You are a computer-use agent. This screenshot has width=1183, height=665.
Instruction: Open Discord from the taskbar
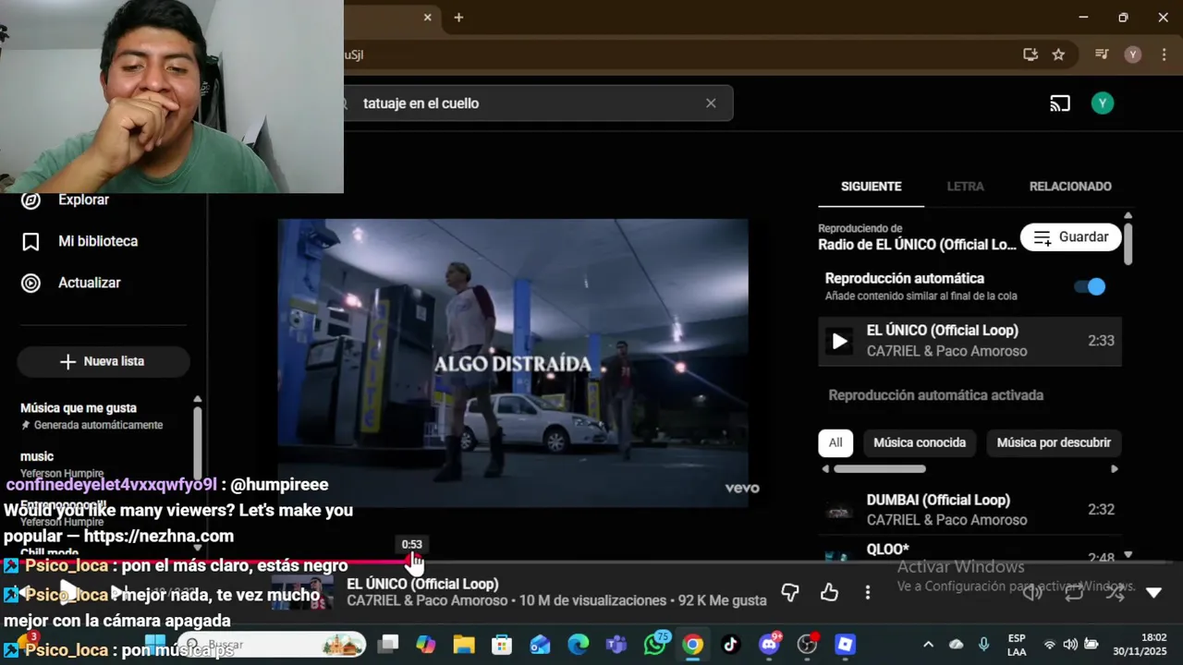769,645
